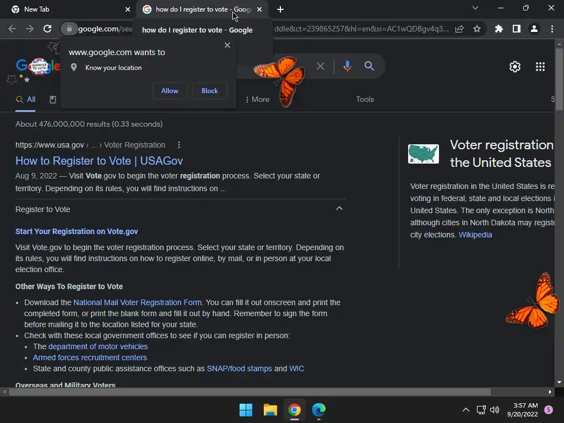Collapse the Register to Vote section
Image resolution: width=564 pixels, height=423 pixels.
[x=339, y=209]
